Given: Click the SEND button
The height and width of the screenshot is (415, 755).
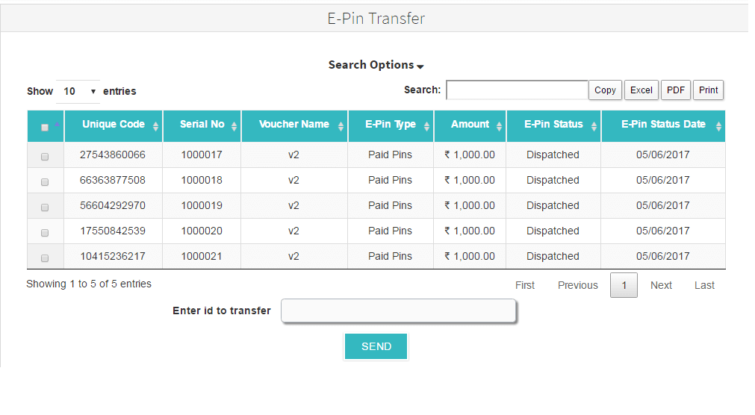Looking at the screenshot, I should [x=376, y=346].
